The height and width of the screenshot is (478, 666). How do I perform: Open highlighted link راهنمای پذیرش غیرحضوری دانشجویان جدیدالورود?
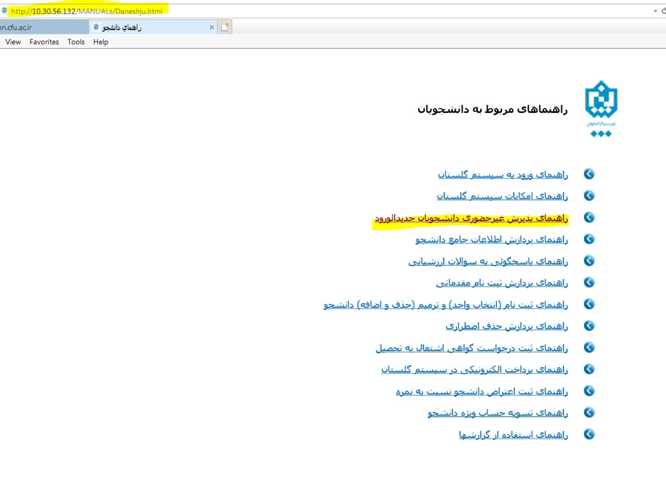coord(471,218)
